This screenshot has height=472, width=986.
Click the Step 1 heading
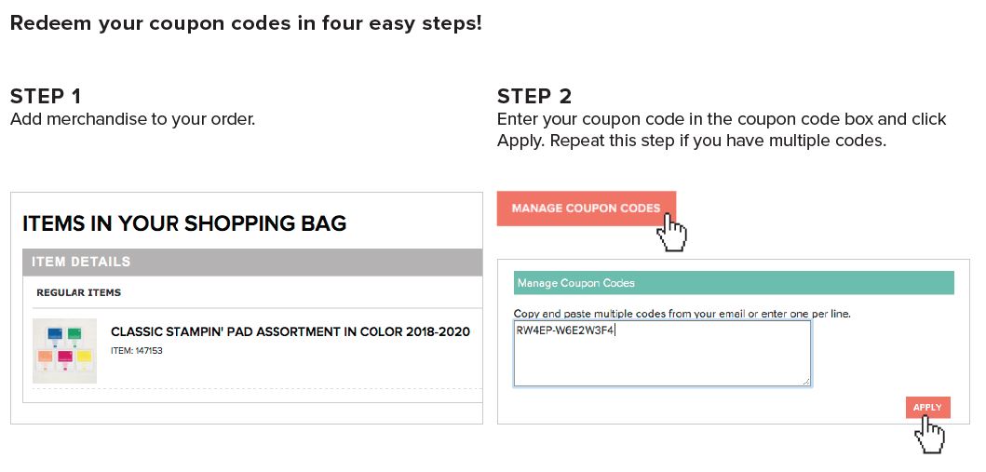pos(46,96)
